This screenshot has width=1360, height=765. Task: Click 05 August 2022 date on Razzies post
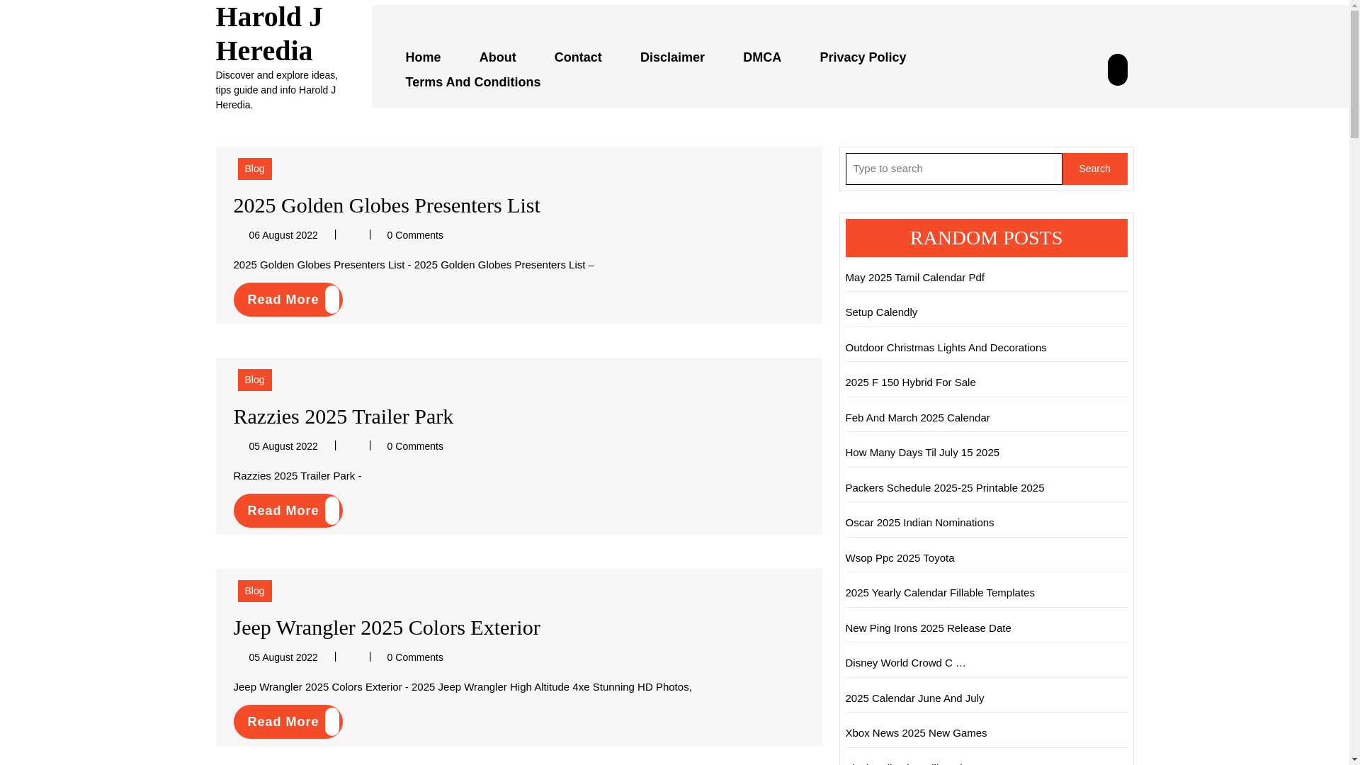coord(283,446)
